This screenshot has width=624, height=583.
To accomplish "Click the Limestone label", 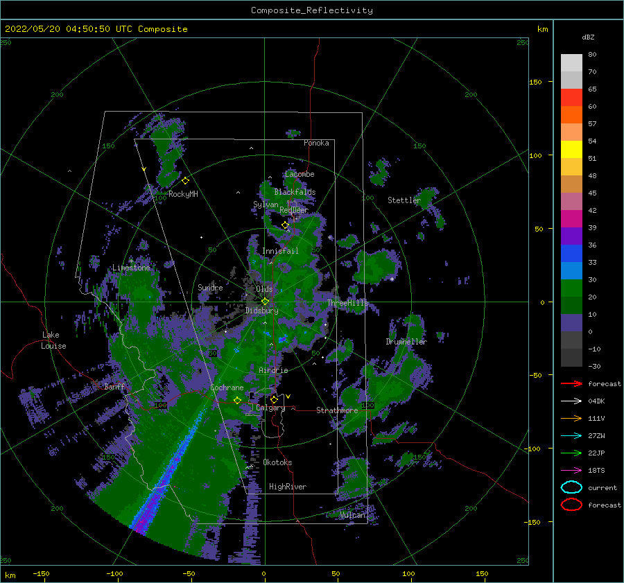I will (131, 268).
